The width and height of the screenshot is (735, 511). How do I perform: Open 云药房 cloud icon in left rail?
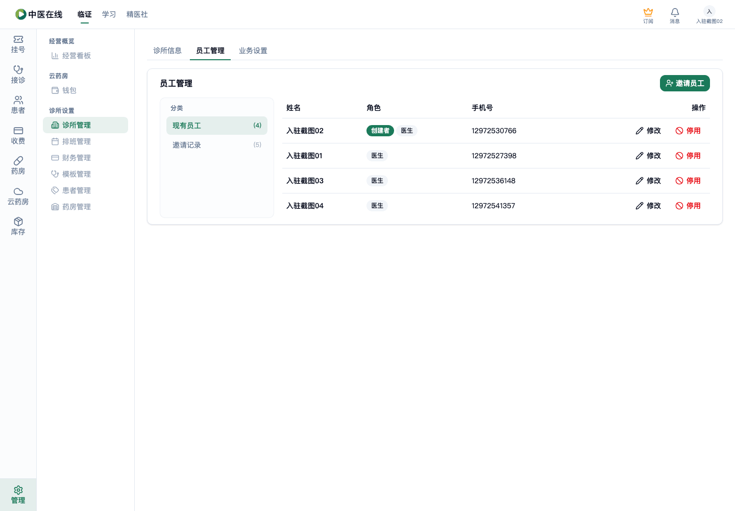point(18,191)
